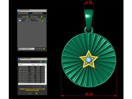Select the blue gemstone in the star center

click(x=89, y=60)
